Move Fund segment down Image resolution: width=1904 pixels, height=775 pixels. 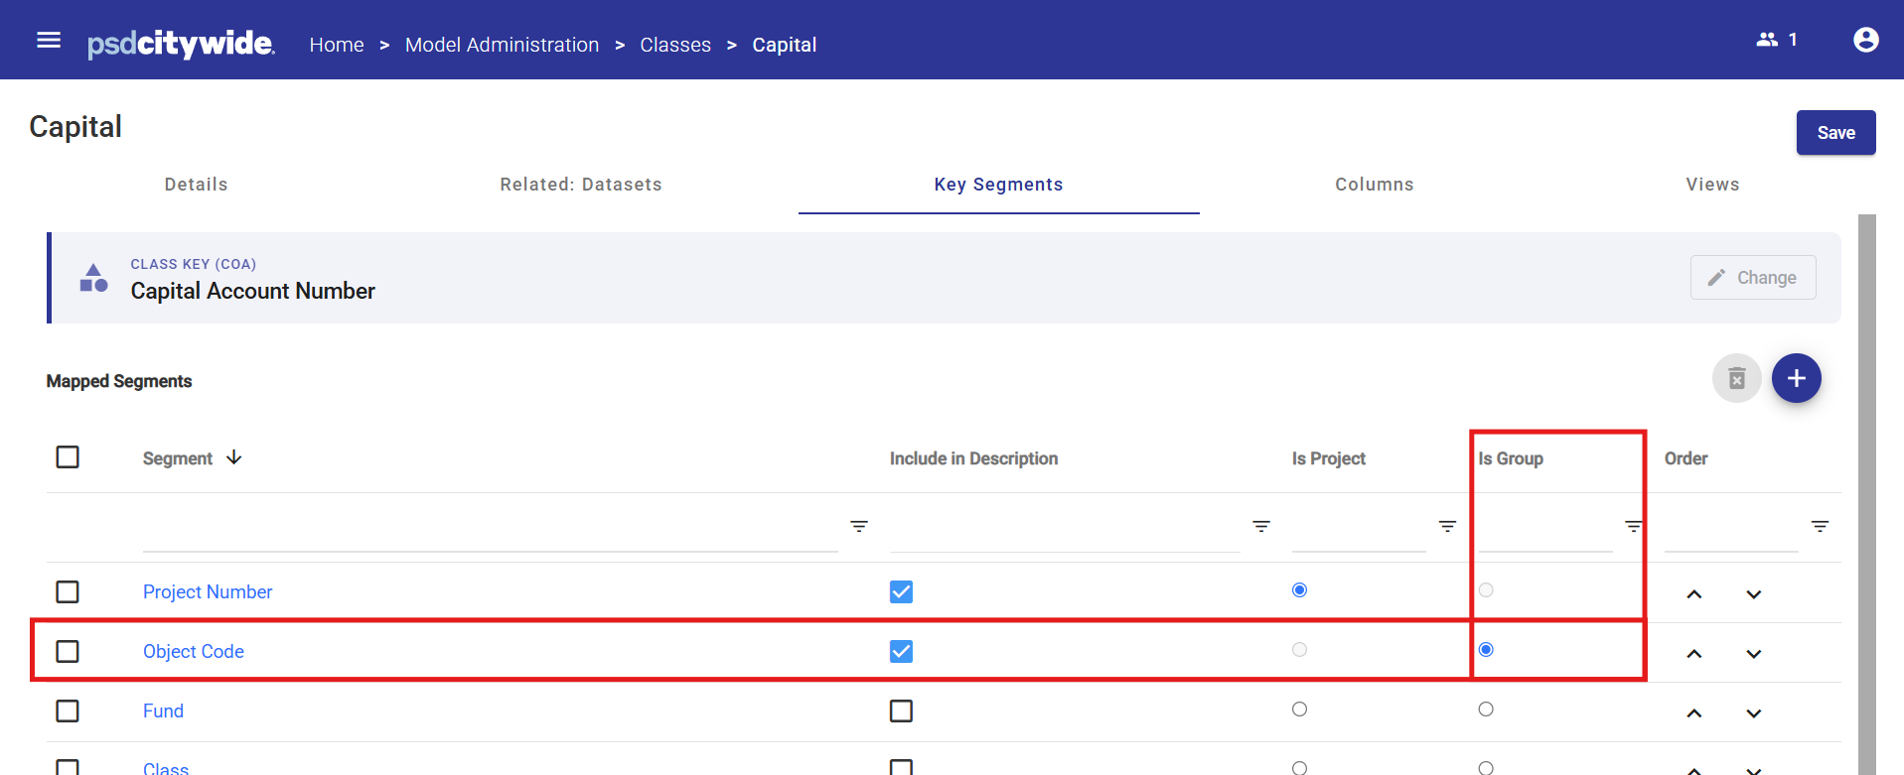[1754, 713]
